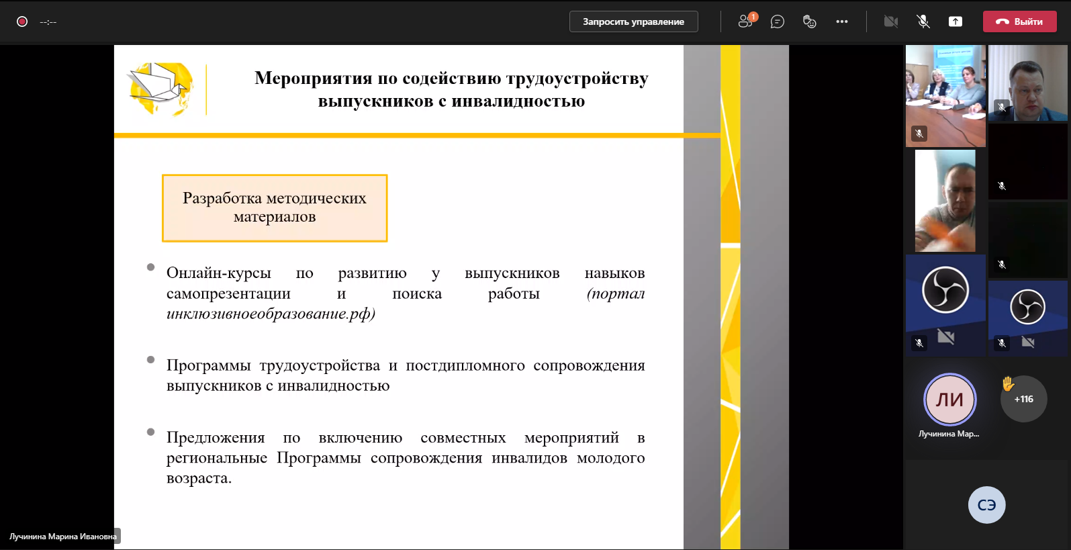Select the man in suit video tile
1071x550 pixels.
coord(1028,83)
